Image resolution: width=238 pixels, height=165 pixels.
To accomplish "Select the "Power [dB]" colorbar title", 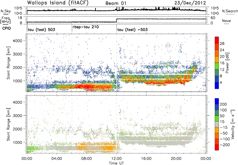I will coord(227,63).
